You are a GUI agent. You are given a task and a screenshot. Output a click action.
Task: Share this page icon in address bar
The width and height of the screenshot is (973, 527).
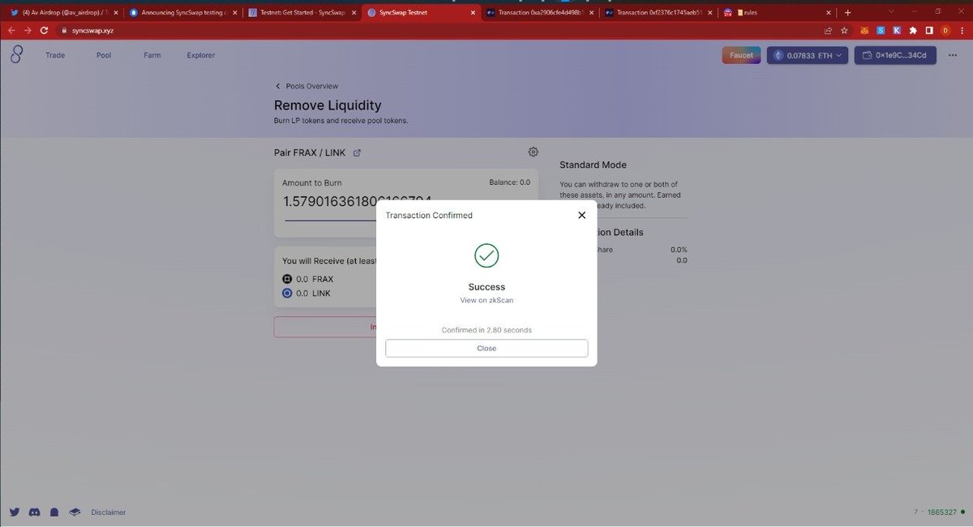pos(828,31)
